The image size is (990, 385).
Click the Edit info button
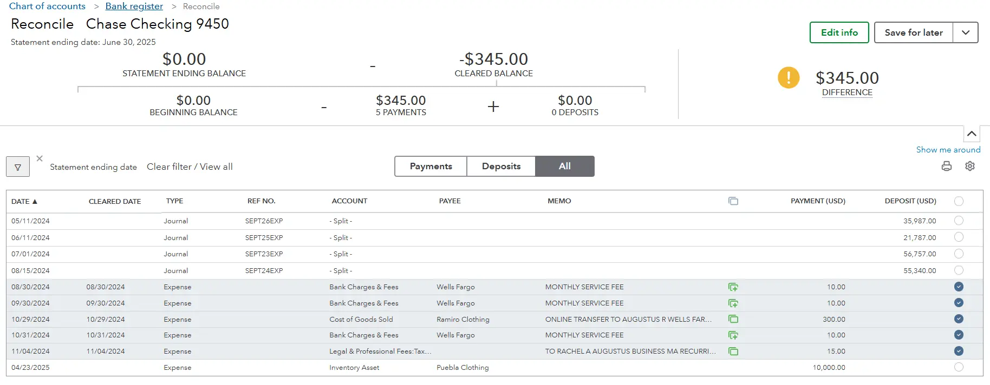(839, 32)
